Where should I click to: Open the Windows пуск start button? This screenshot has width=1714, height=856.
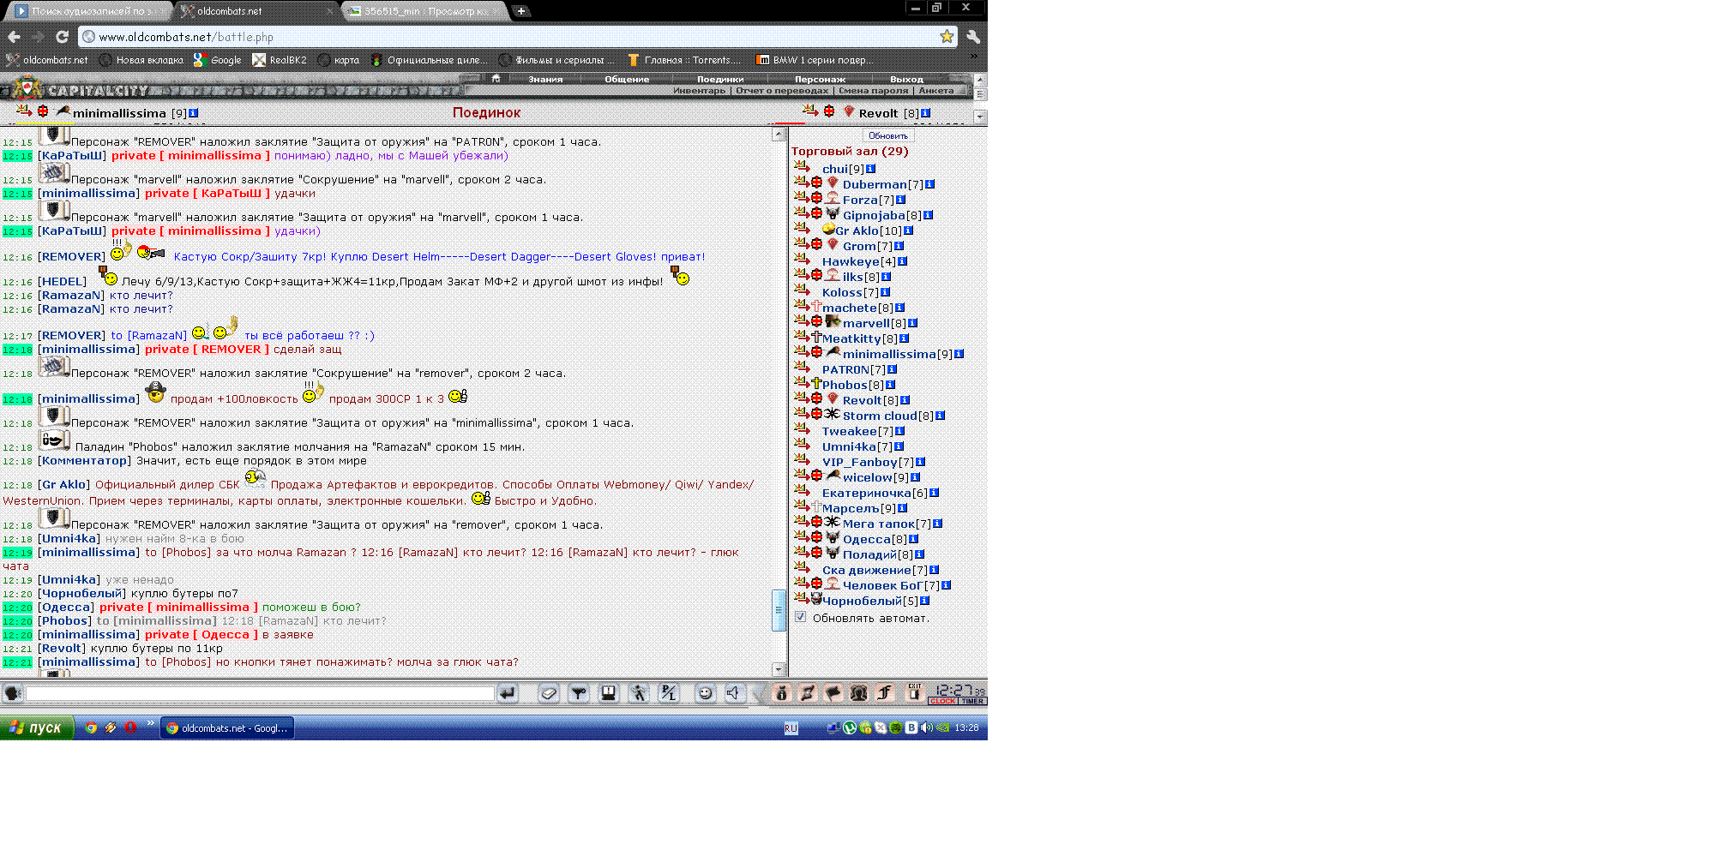pos(36,727)
